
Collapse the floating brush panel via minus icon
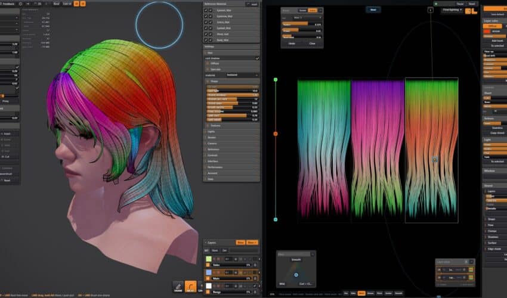(x=320, y=10)
